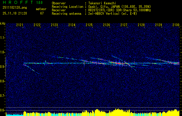
Task: Click the cyan noise-level bars at bottom left
Action: coord(14,115)
